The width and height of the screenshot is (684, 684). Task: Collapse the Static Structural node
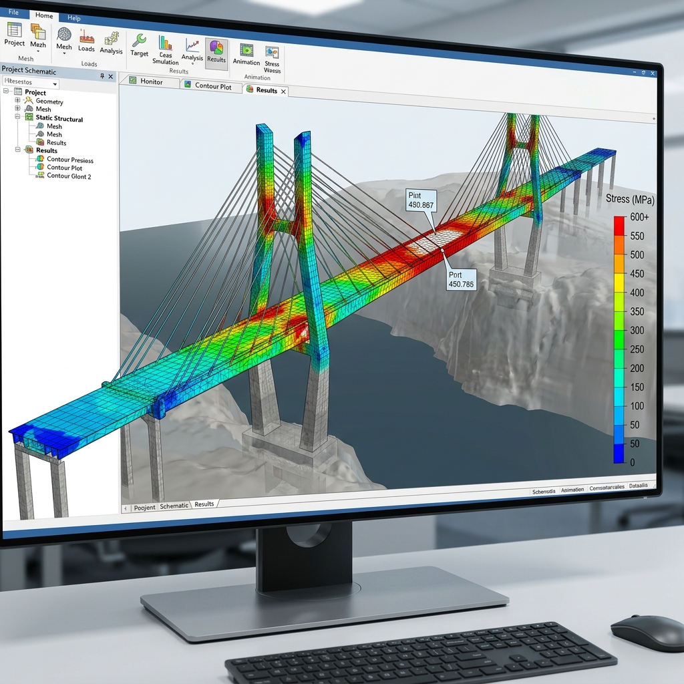(x=17, y=116)
